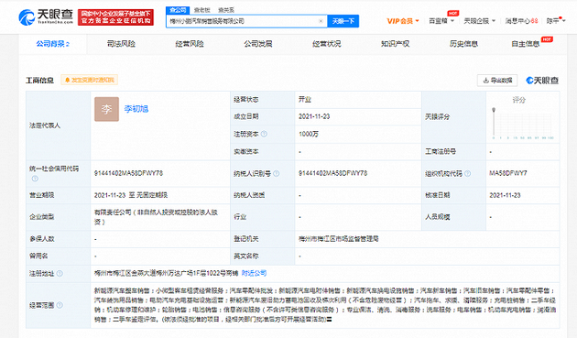
Task: Switch to the 知识产权 tab
Action: click(x=396, y=44)
